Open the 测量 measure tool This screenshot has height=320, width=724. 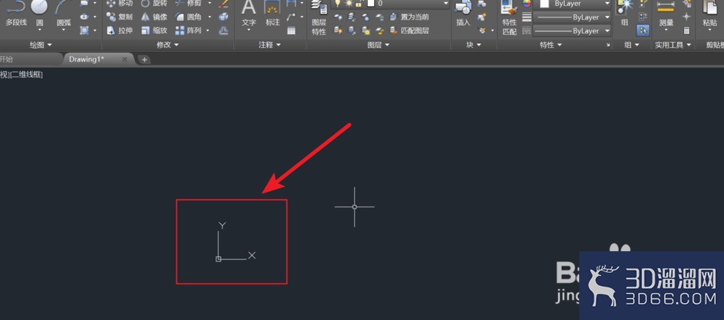(666, 14)
